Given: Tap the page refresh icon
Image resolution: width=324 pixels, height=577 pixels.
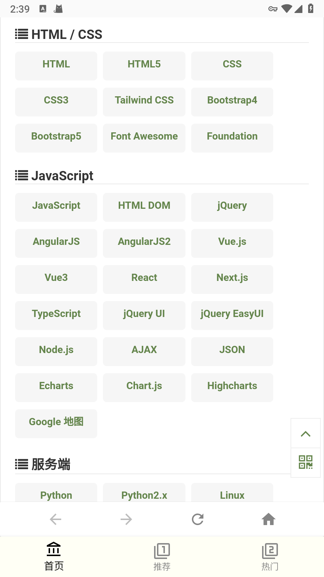Looking at the screenshot, I should [x=198, y=519].
